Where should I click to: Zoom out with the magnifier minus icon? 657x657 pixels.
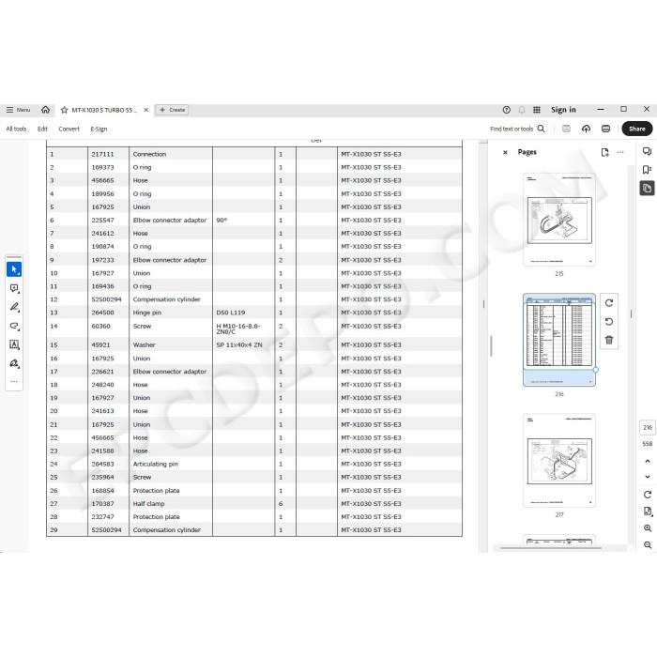(x=648, y=545)
